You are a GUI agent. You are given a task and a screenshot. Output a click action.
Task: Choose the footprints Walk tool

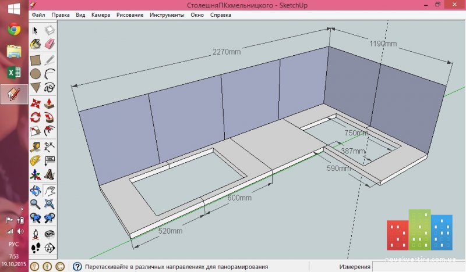click(36, 248)
